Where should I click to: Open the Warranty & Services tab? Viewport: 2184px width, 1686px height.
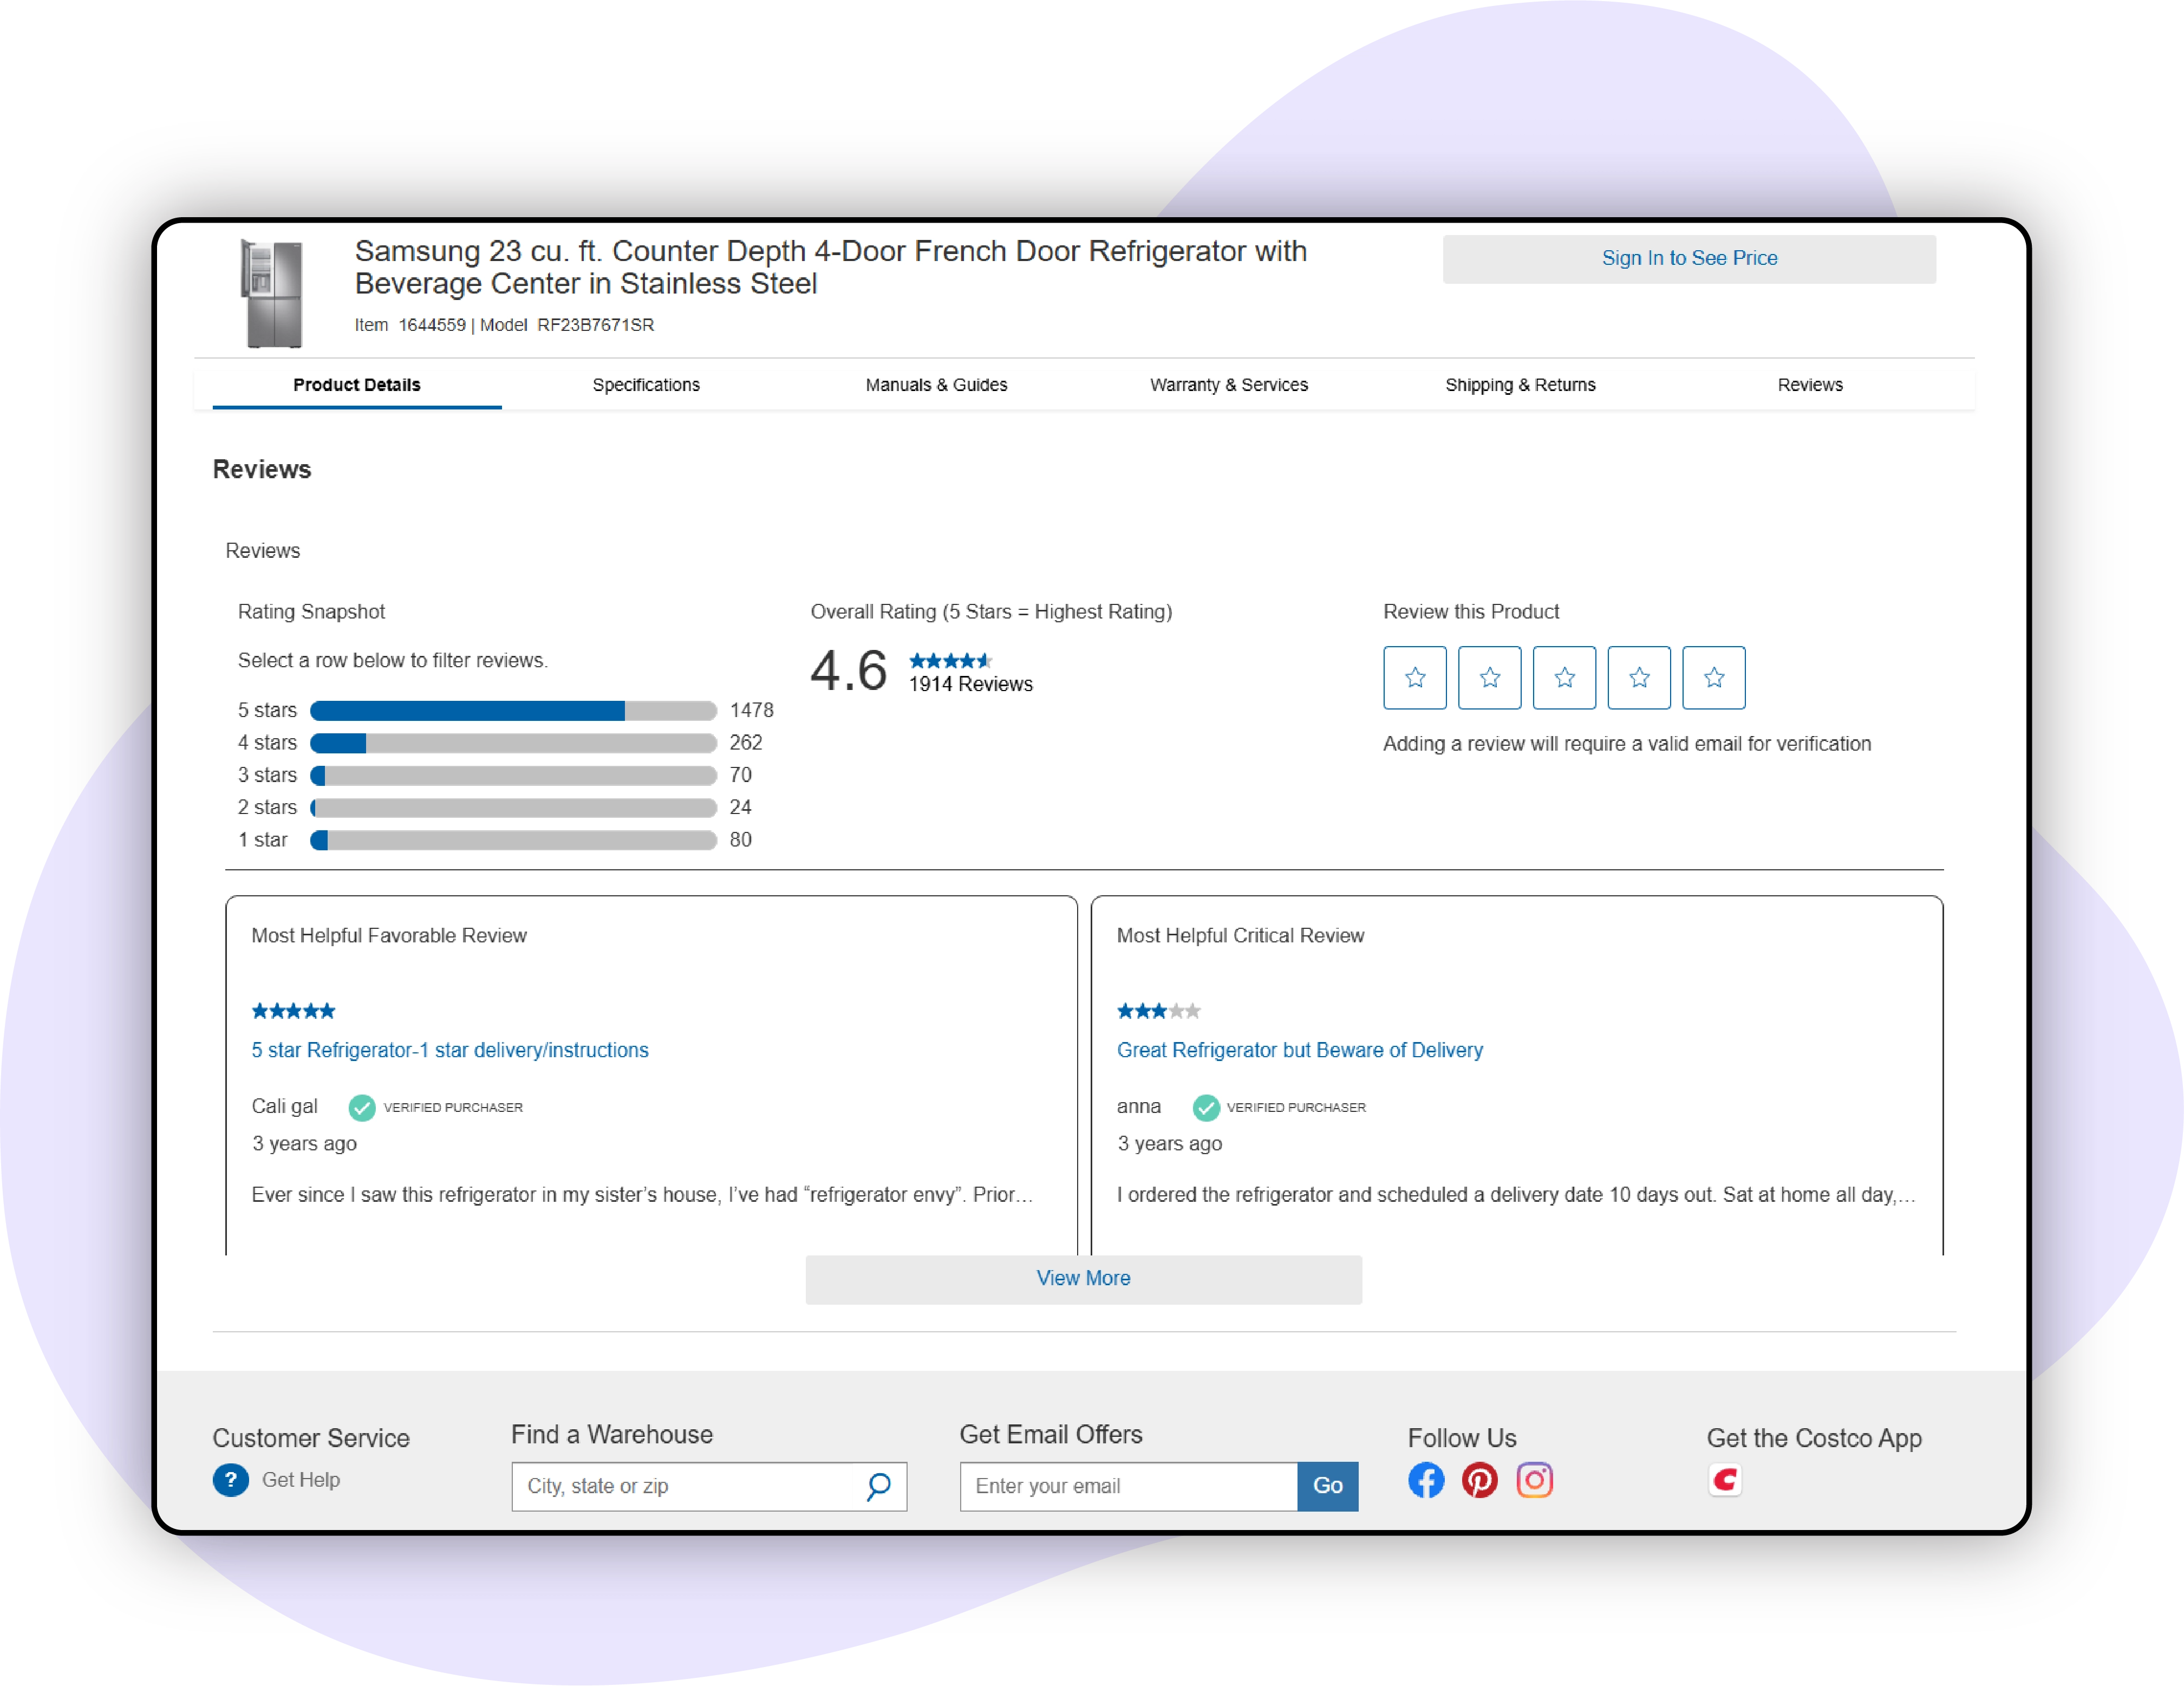[1228, 385]
